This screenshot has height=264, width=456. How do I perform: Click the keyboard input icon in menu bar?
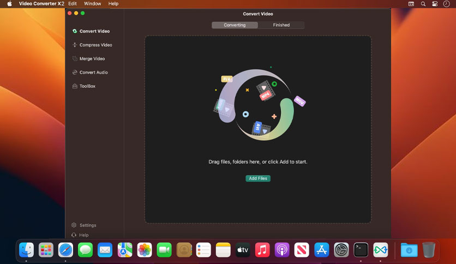point(411,4)
